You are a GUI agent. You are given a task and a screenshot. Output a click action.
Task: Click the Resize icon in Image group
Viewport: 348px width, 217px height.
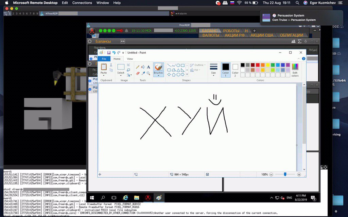point(128,70)
